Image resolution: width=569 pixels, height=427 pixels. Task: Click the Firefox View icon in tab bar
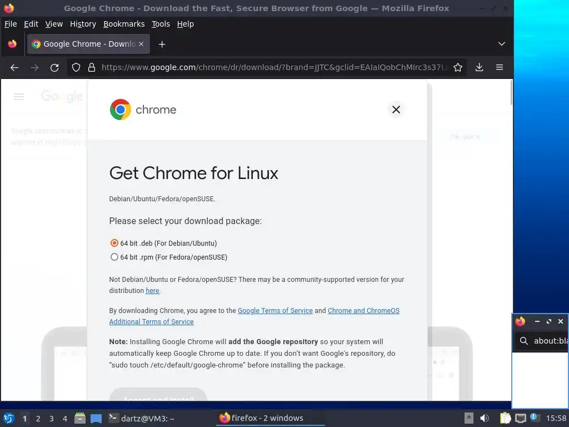[x=12, y=44]
